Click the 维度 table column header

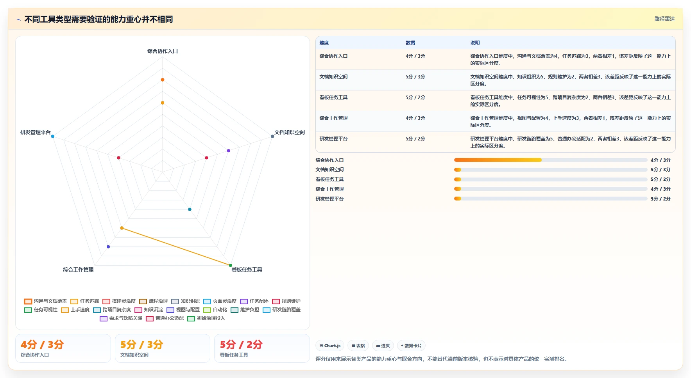pos(324,43)
